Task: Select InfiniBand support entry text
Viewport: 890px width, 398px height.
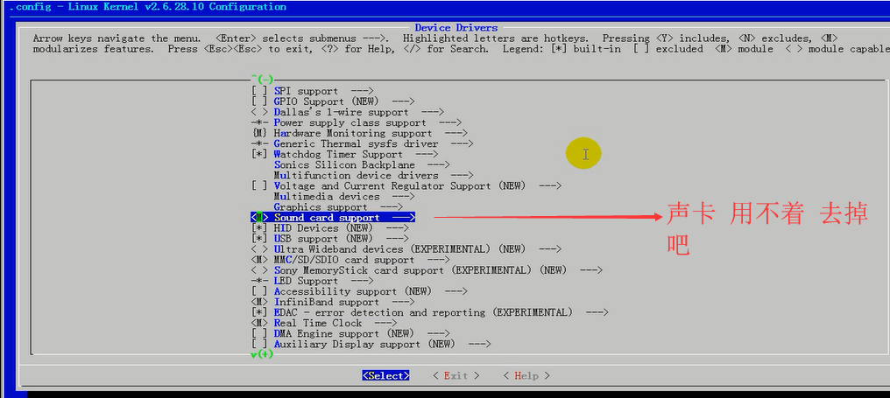Action: pyautogui.click(x=327, y=302)
